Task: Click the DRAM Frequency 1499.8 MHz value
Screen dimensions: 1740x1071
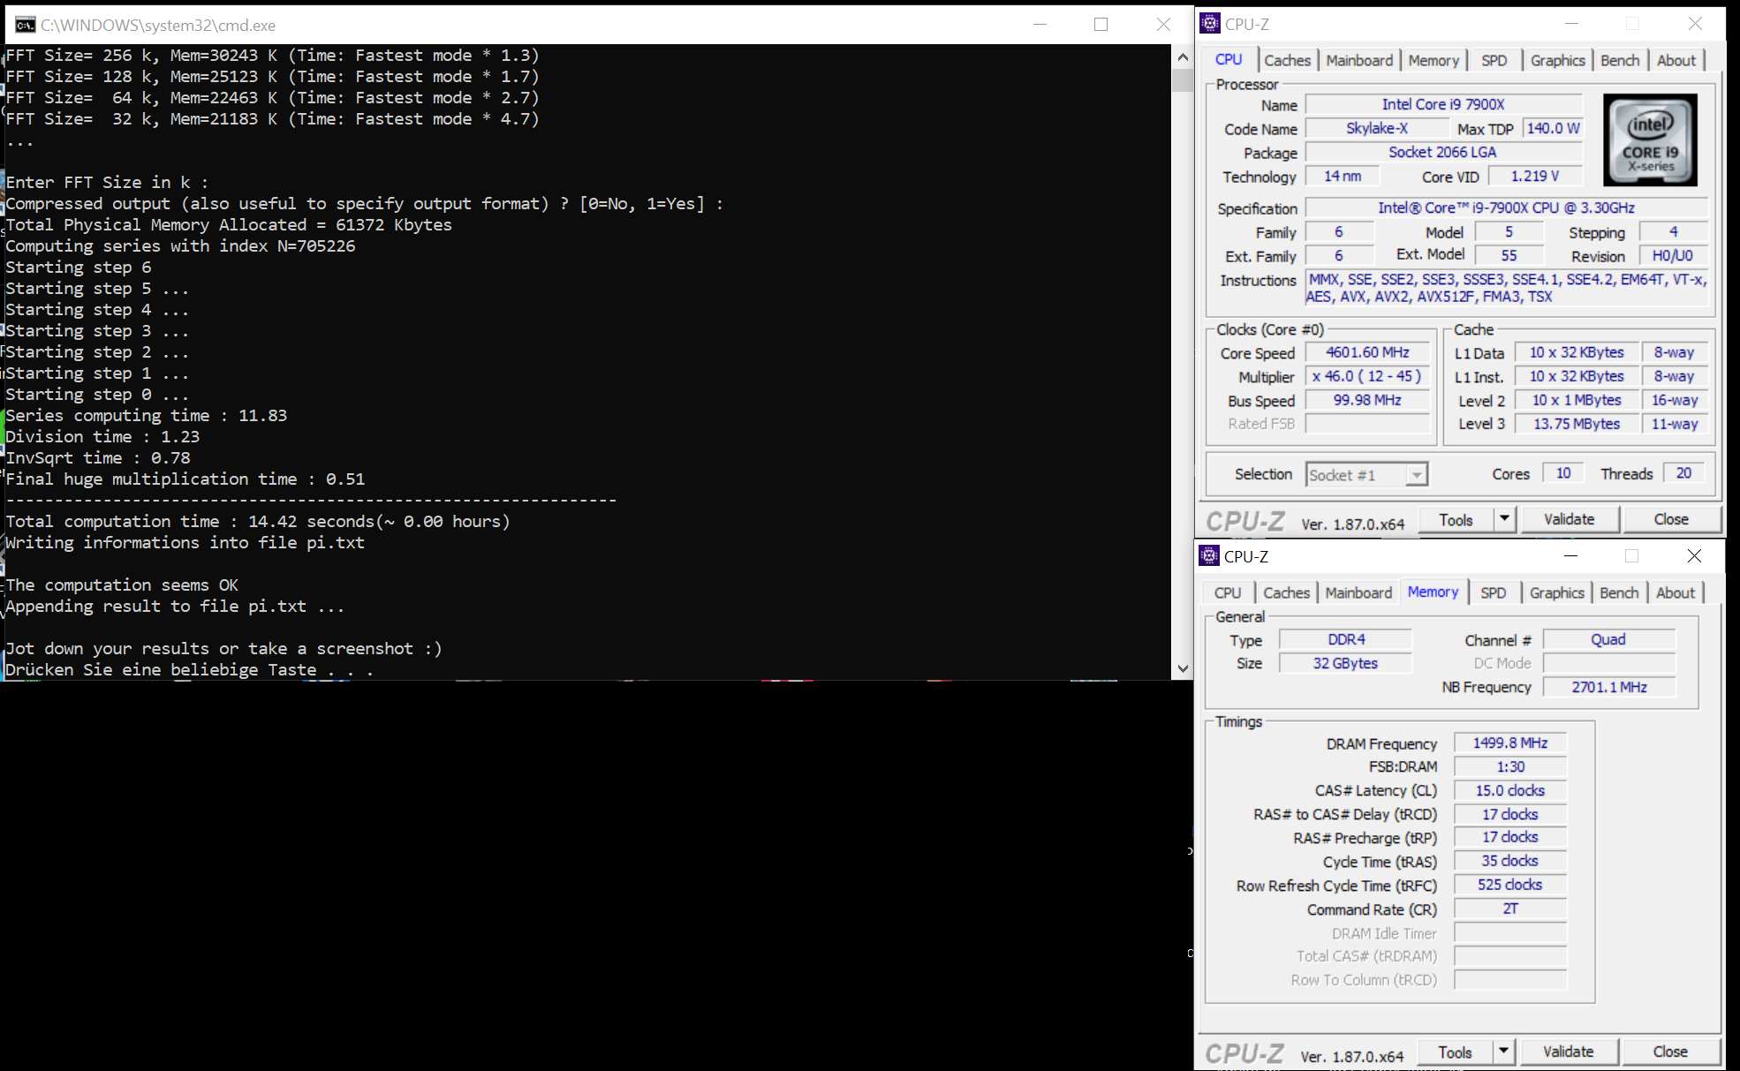Action: pyautogui.click(x=1510, y=743)
